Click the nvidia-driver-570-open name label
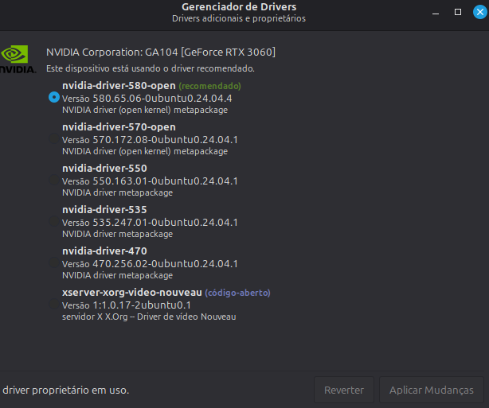Viewport: 489px width, 408px height. coord(119,127)
